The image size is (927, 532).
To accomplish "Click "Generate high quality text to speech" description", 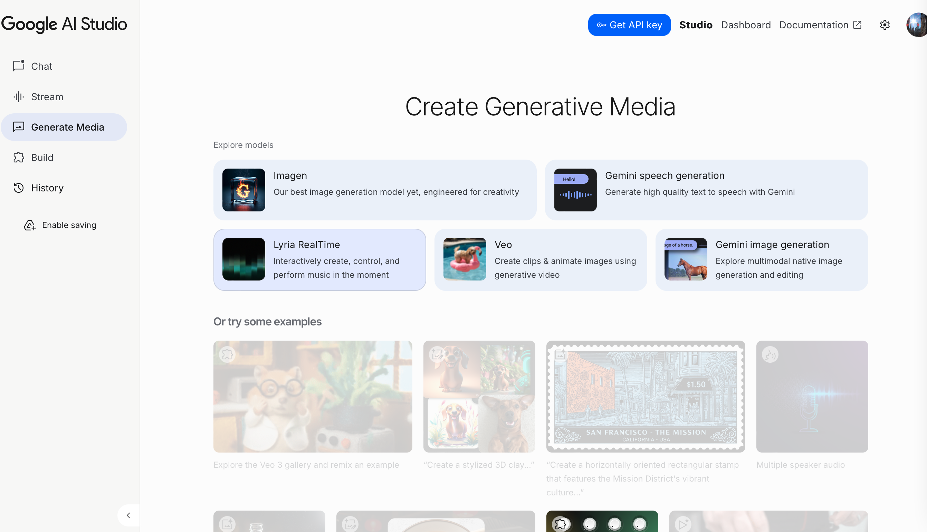I will tap(700, 192).
